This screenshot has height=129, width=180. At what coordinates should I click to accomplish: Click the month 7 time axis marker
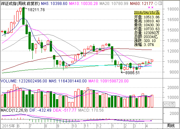point(31,126)
